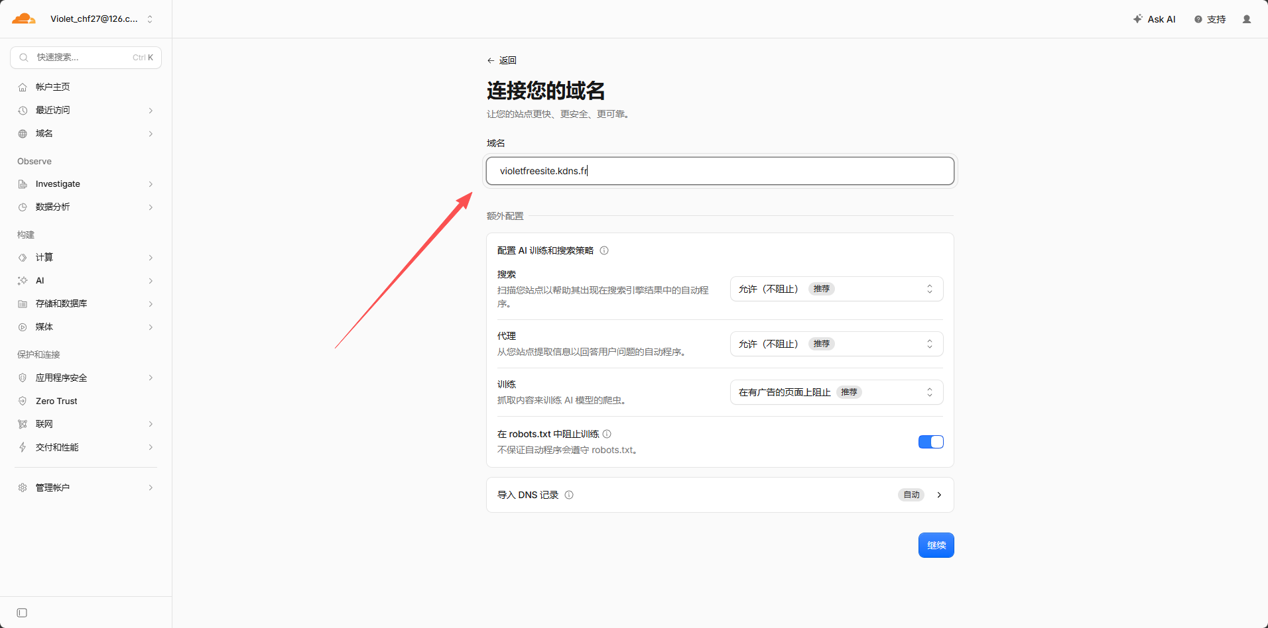Image resolution: width=1268 pixels, height=628 pixels.
Task: Click the AI sparkle sidebar icon
Action: point(23,281)
